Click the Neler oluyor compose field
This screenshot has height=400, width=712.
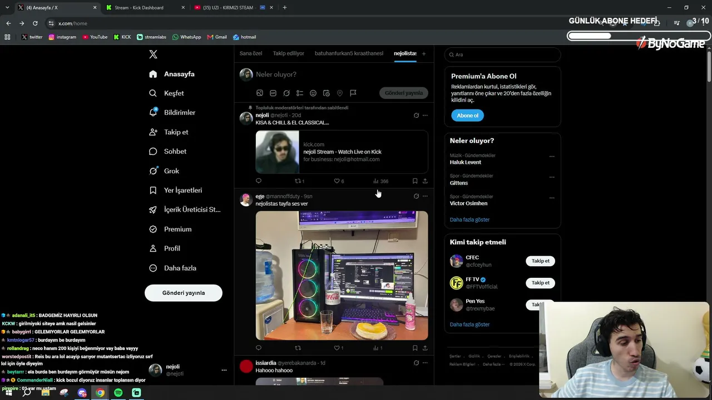[x=339, y=74]
